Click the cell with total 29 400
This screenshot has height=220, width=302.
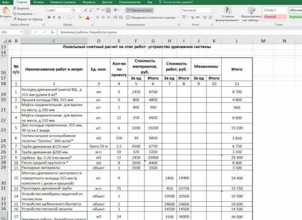click(237, 157)
